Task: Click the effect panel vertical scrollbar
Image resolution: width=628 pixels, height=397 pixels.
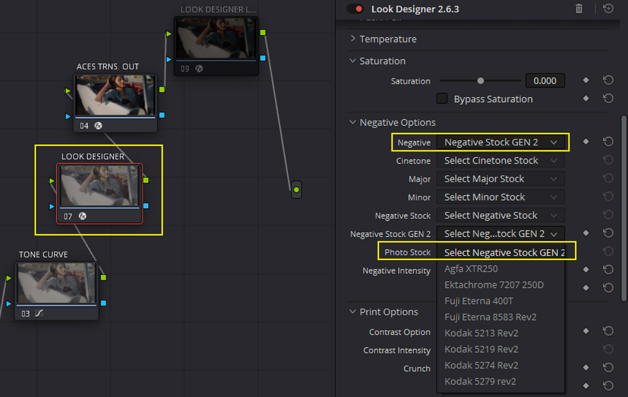Action: pos(624,208)
